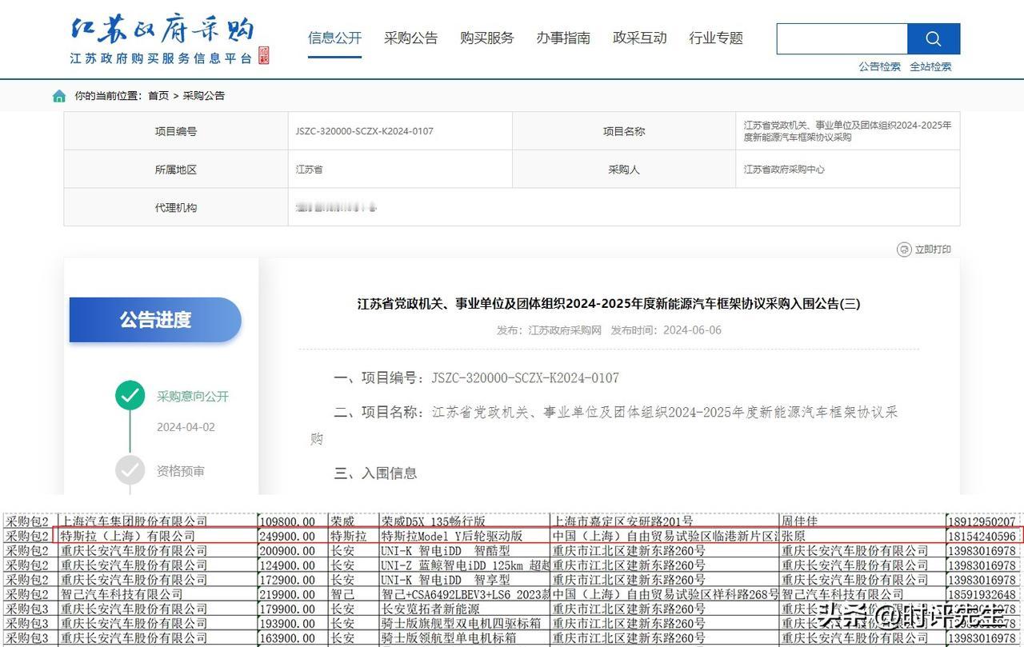Open the 行业专题 nav menu
This screenshot has height=647, width=1024.
point(716,38)
